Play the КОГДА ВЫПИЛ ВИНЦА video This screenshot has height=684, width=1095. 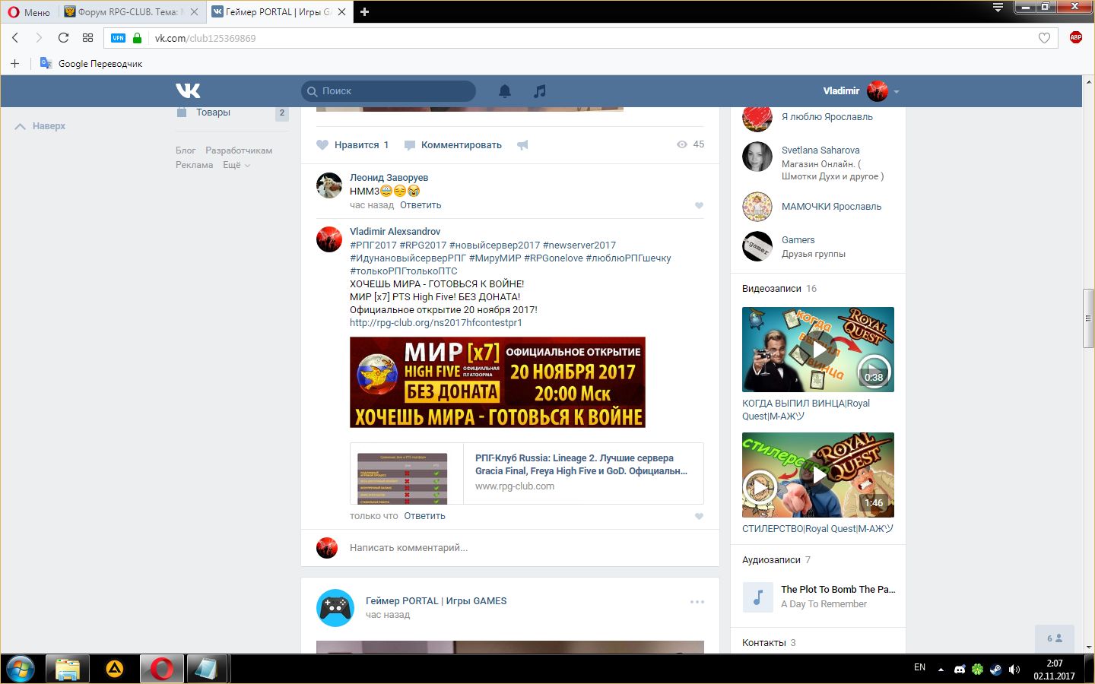pos(818,350)
